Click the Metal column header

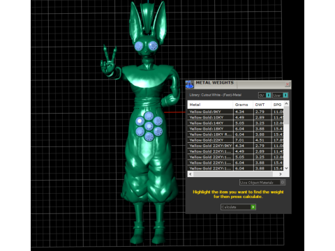pyautogui.click(x=210, y=105)
